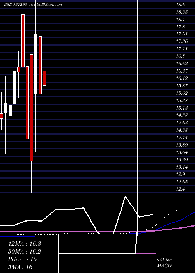
Task: Select the 14.14 price axis label
Action: [x=182, y=138]
